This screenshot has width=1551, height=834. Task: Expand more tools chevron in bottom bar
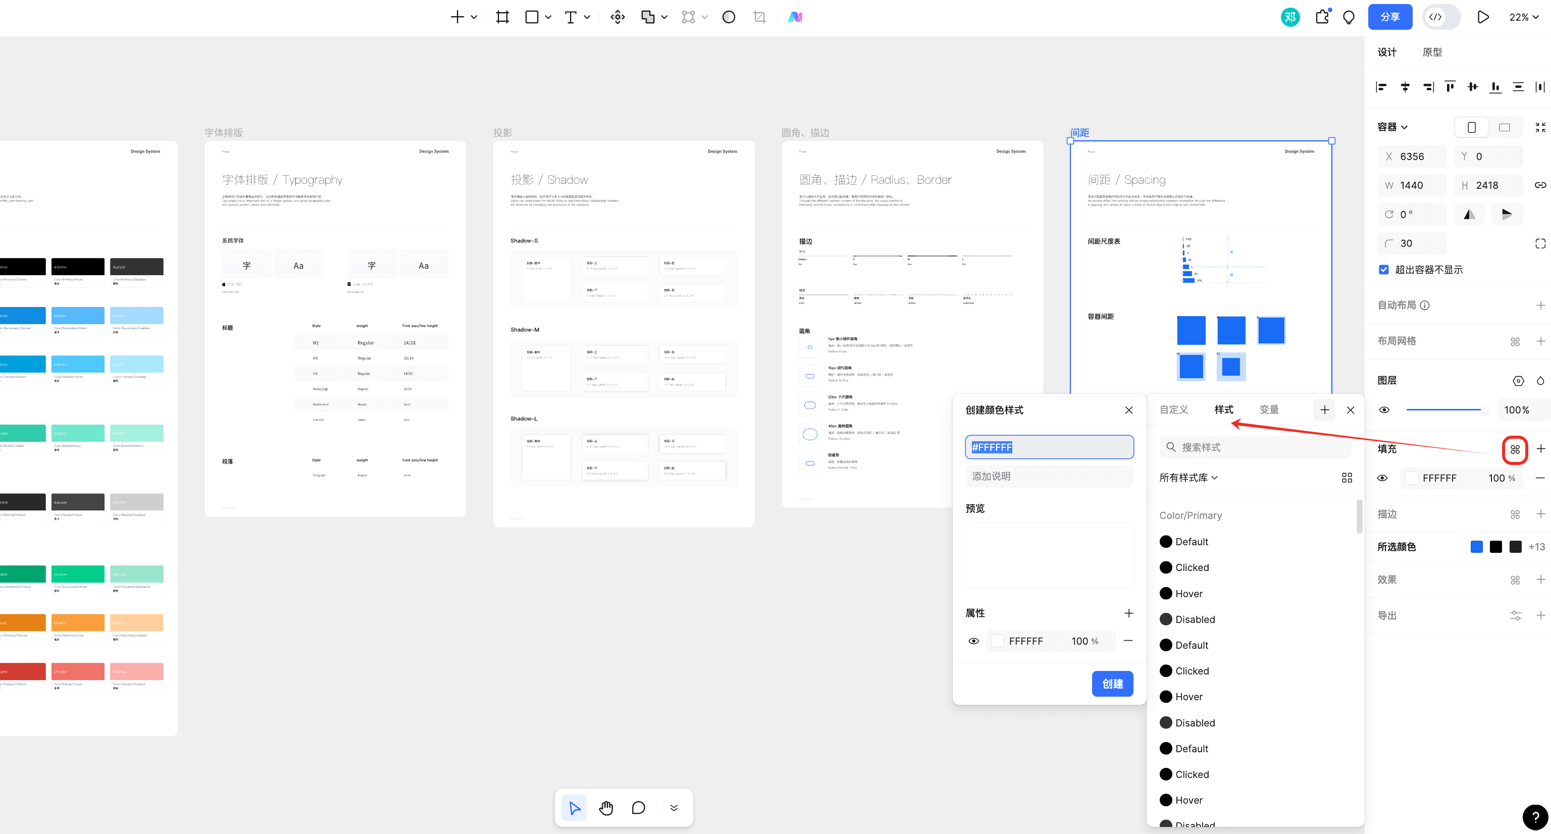point(674,808)
